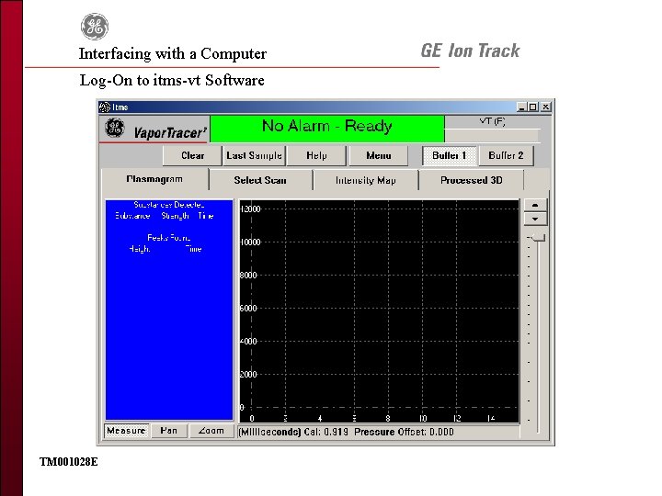Viewport: 662px width, 496px height.
Task: Maximize the Itms window
Action: pos(532,107)
